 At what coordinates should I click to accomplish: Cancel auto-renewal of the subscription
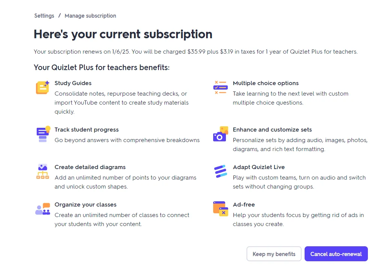pos(336,254)
